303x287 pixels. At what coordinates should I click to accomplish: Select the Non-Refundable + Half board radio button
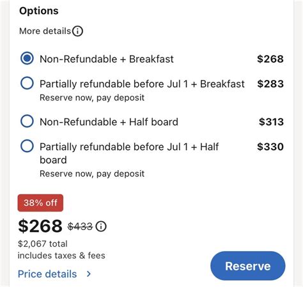pyautogui.click(x=27, y=121)
